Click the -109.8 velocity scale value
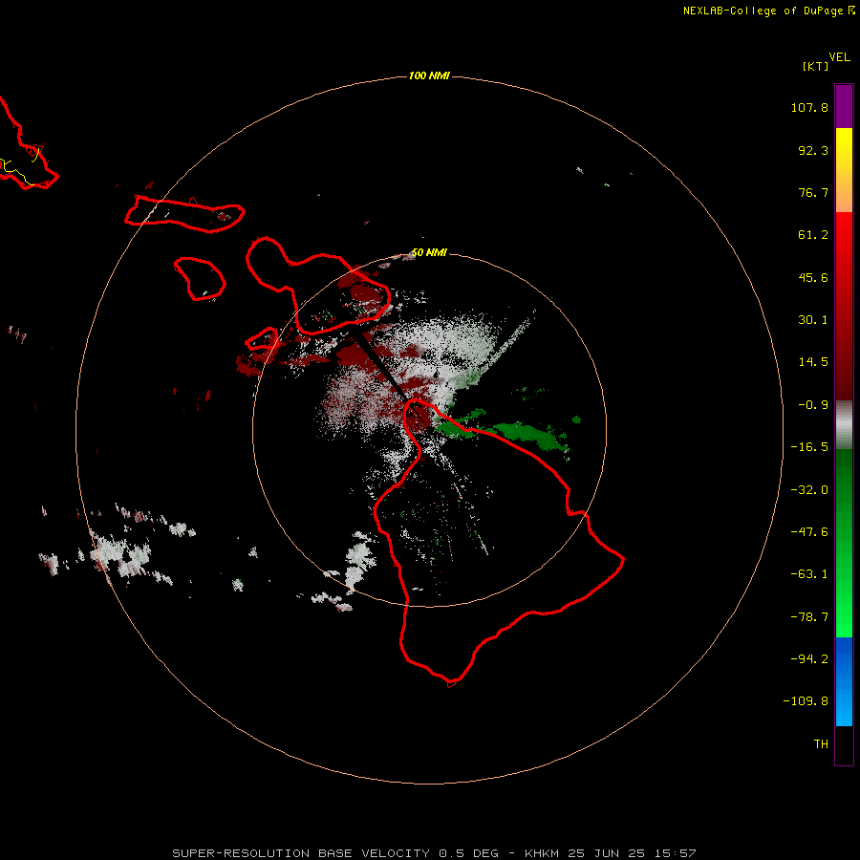This screenshot has height=860, width=860. point(806,701)
